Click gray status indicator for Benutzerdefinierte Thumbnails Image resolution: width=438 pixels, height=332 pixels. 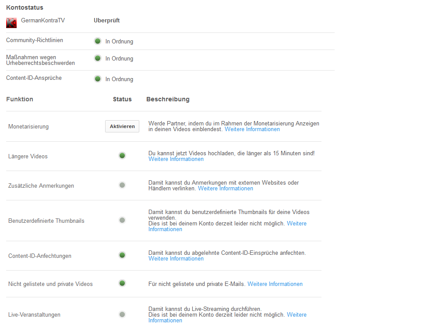tap(122, 220)
